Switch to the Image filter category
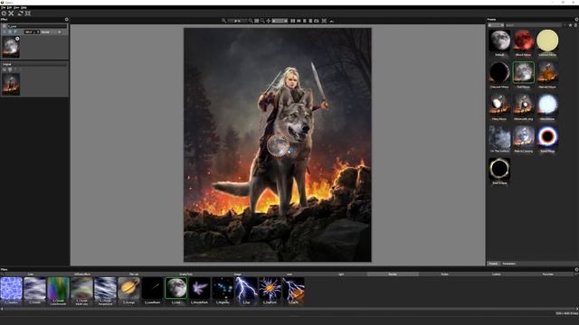 (x=237, y=274)
